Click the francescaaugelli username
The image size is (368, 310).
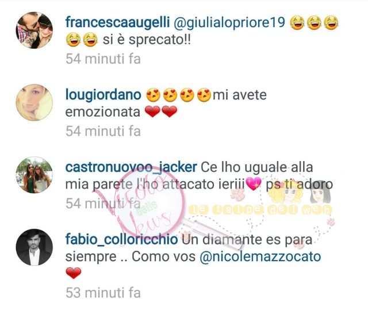117,23
